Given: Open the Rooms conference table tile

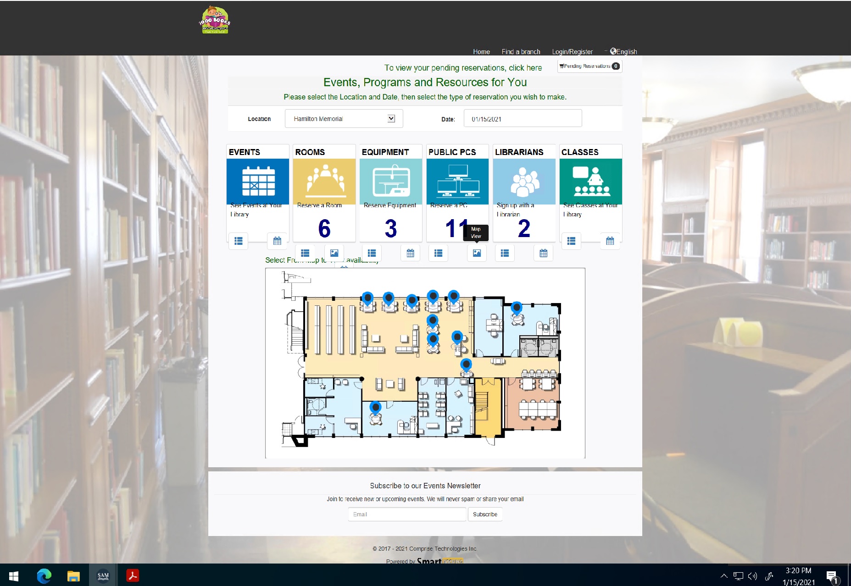Looking at the screenshot, I should 324,182.
